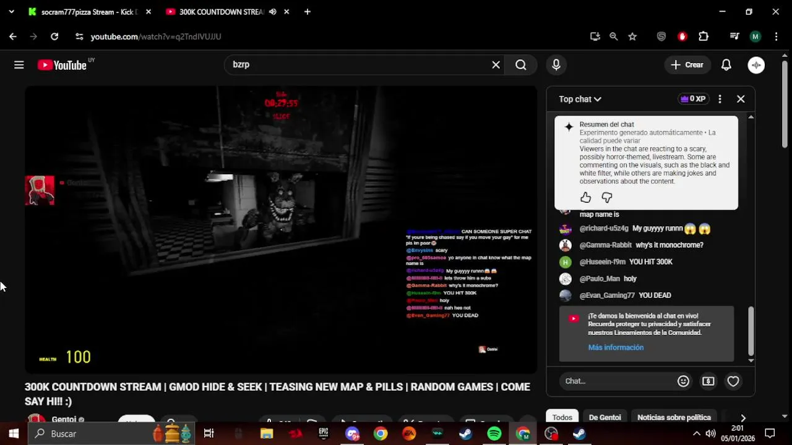Viewport: 792px width, 445px height.
Task: Close the live chat panel
Action: 741,99
